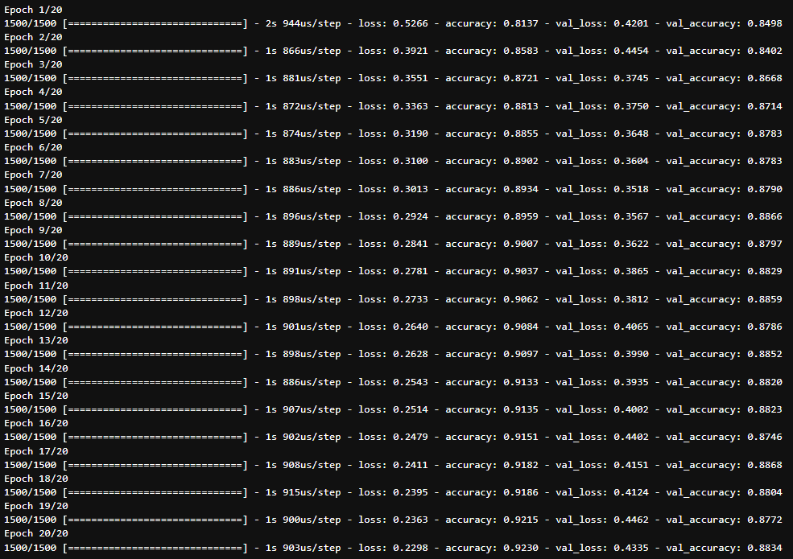Click the accuracy value 0.8813

click(521, 106)
